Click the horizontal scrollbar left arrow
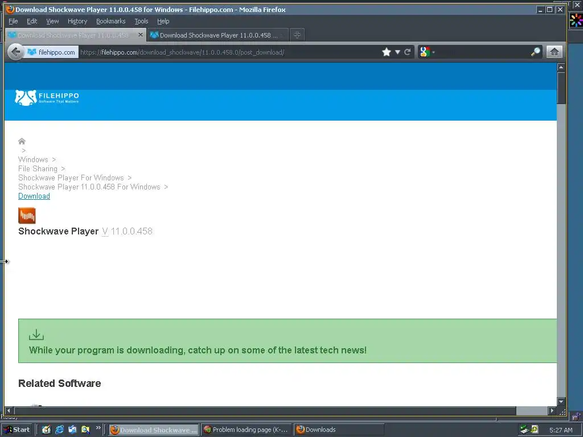Image resolution: width=583 pixels, height=437 pixels. click(9, 411)
